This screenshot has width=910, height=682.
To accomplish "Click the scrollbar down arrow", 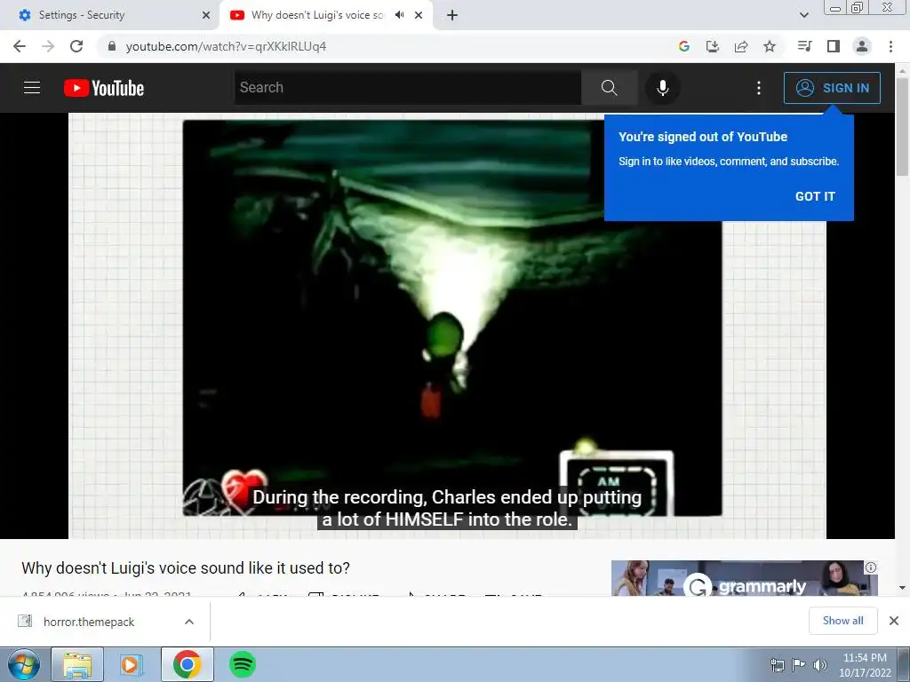I will pyautogui.click(x=902, y=588).
